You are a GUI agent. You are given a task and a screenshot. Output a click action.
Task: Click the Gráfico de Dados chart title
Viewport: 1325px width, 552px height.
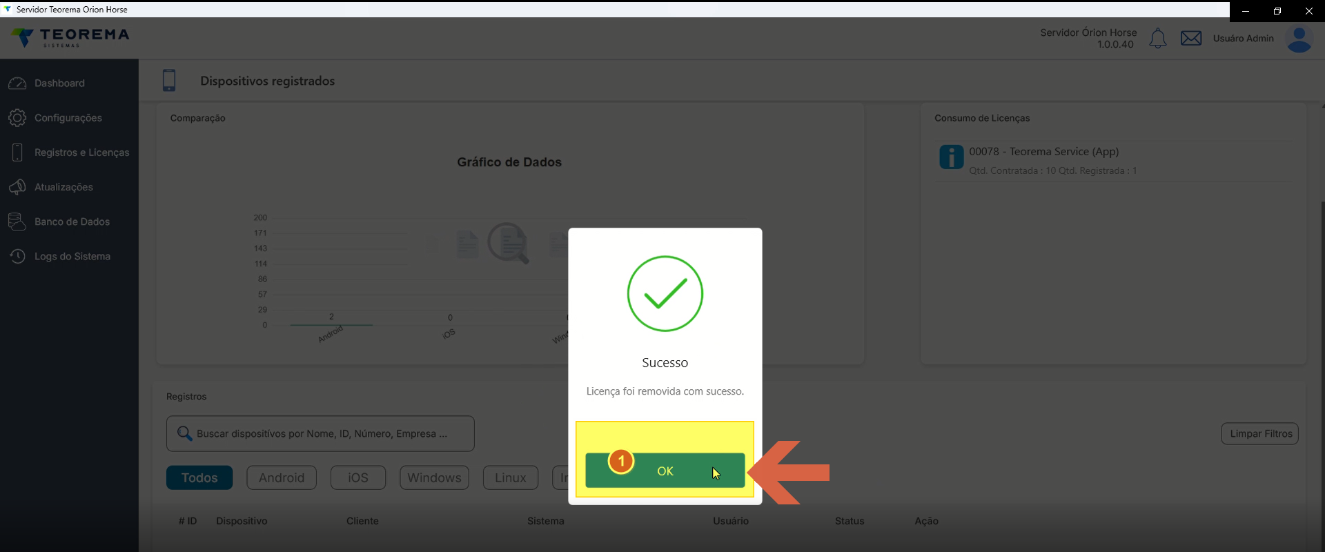(x=509, y=162)
